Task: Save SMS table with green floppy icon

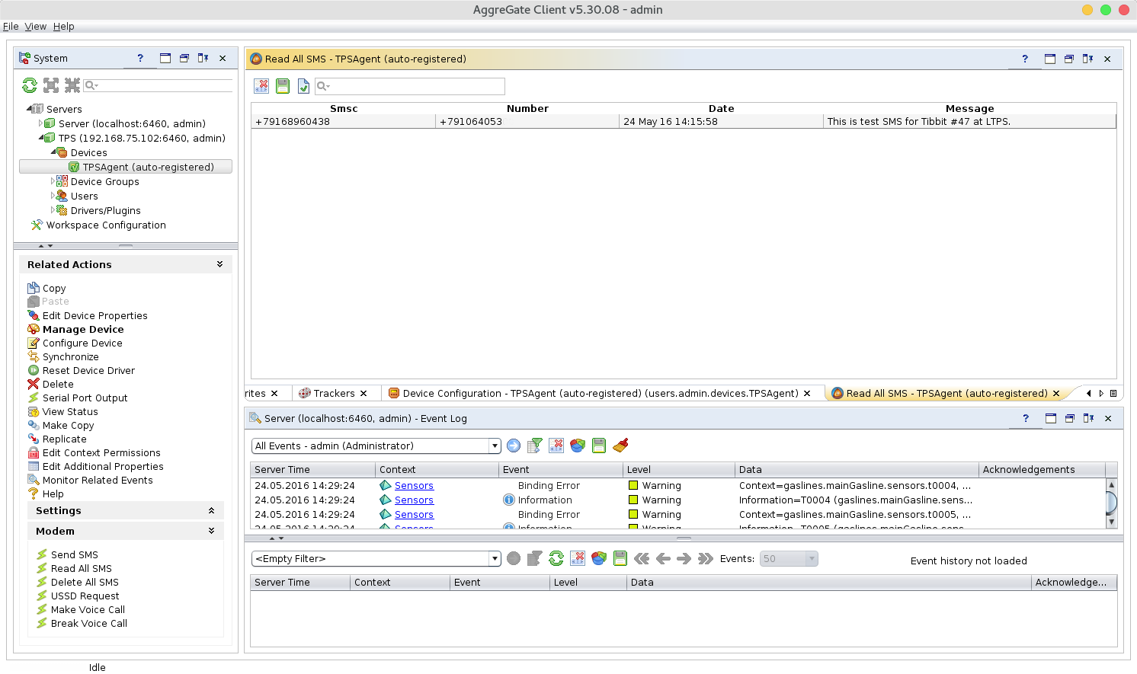Action: point(283,86)
